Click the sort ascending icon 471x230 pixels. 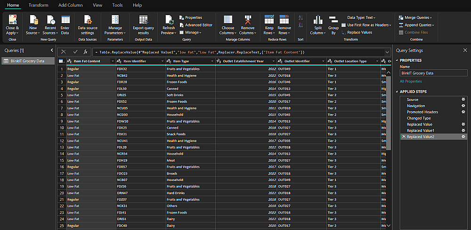pos(300,17)
